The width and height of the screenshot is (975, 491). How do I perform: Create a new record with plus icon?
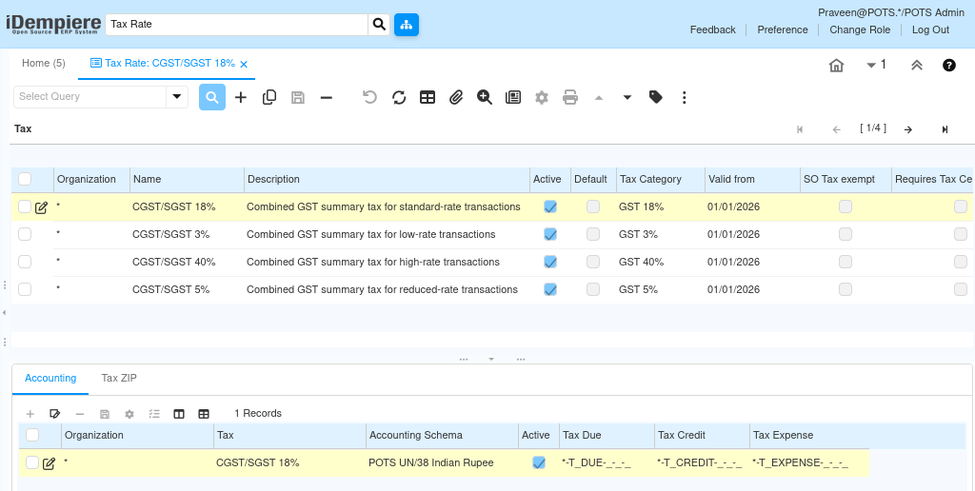(x=241, y=97)
